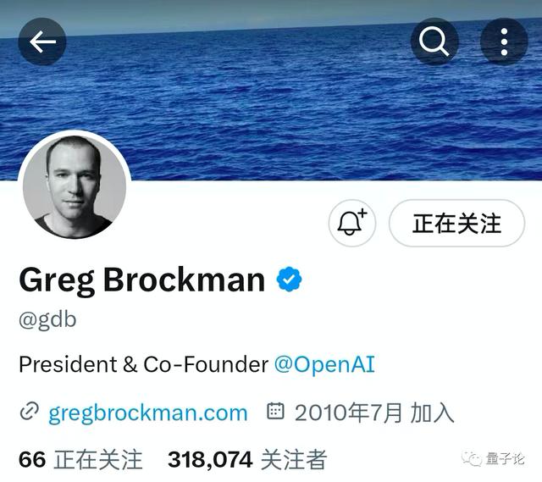Go back using the left arrow

click(x=42, y=42)
